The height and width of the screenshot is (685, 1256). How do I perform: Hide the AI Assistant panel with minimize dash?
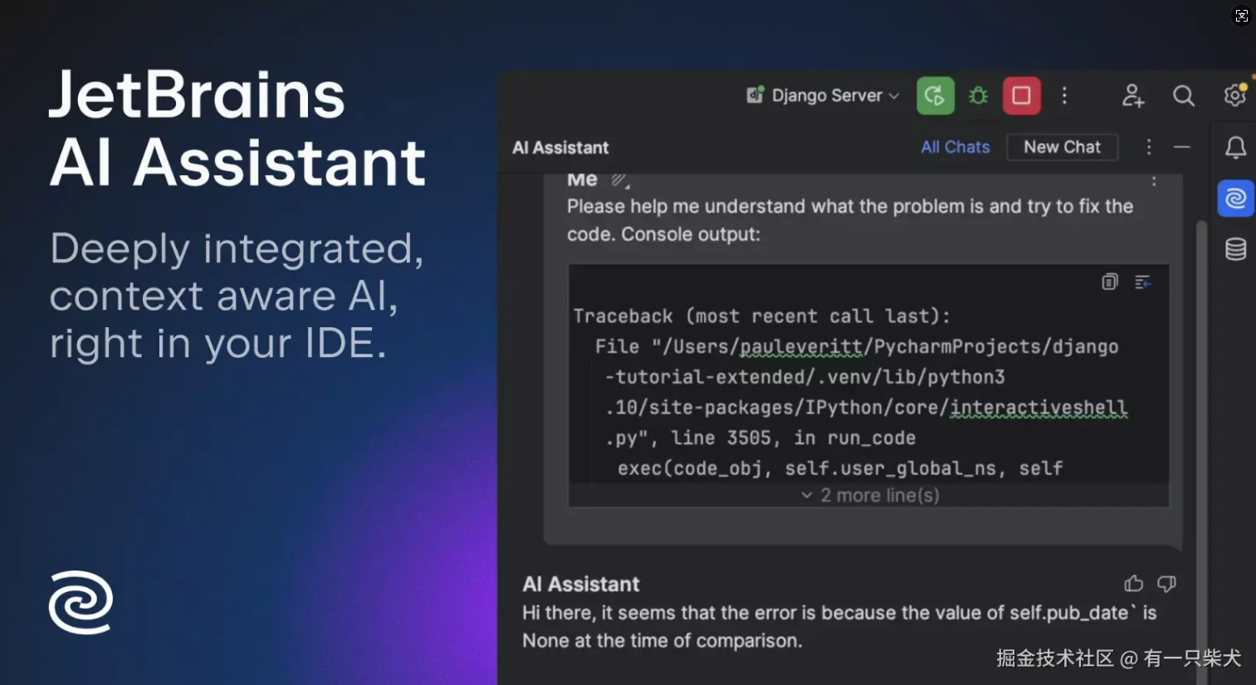point(1182,147)
